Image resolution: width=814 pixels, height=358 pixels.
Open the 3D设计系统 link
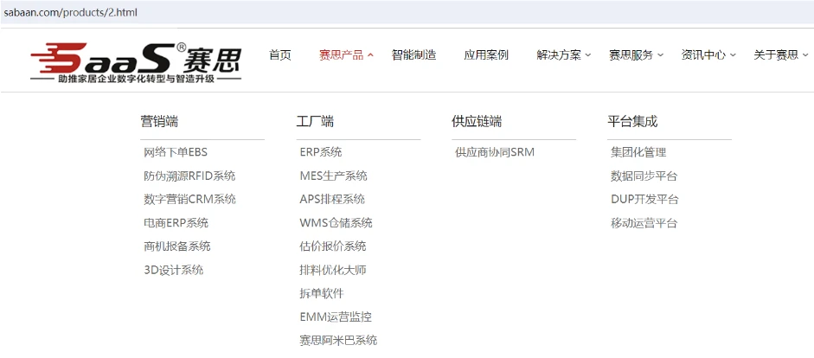click(x=173, y=270)
